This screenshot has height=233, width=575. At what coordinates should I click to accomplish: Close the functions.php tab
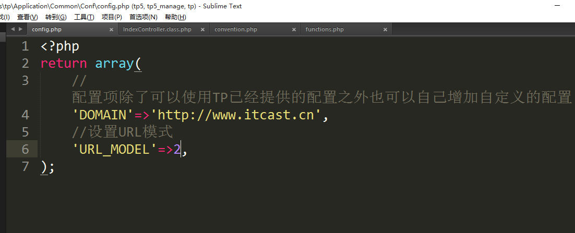[x=385, y=30]
